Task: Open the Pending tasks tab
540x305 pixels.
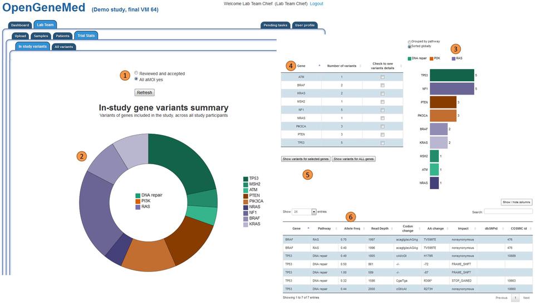Action: pyautogui.click(x=275, y=25)
